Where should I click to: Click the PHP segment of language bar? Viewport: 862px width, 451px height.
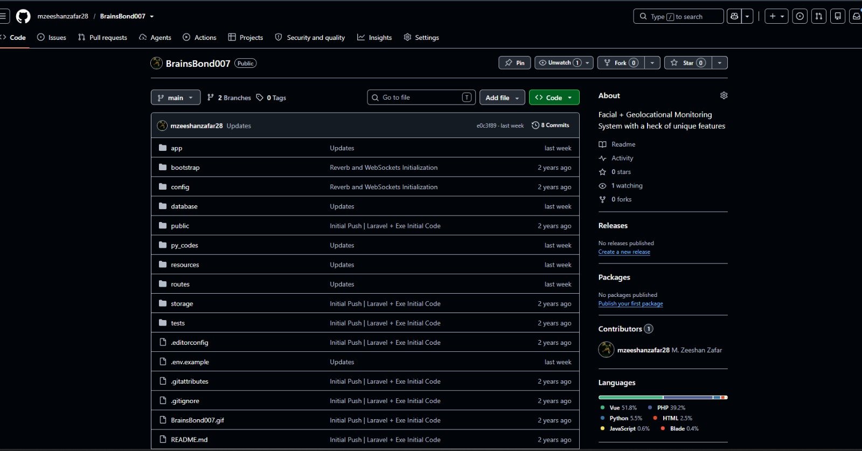pyautogui.click(x=688, y=397)
